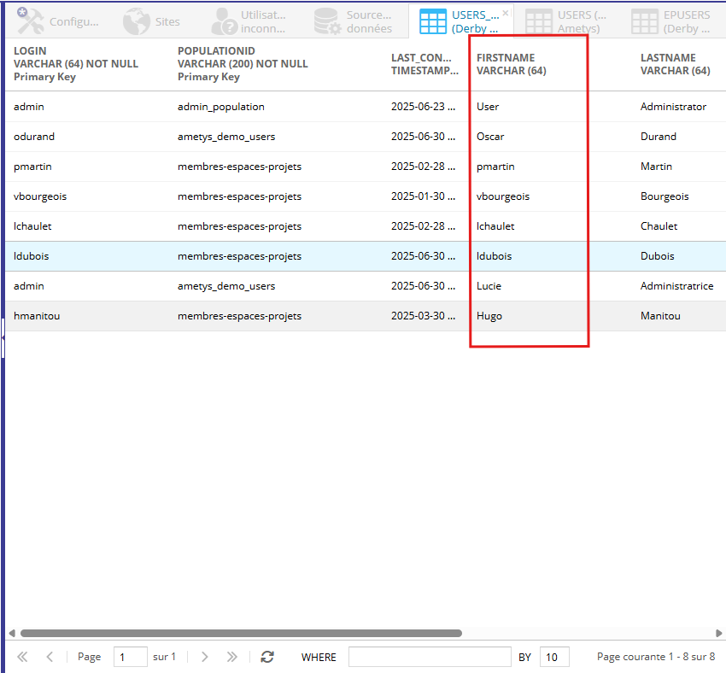Click the BY page size field
Screen dimensions: 726x673
tap(554, 657)
